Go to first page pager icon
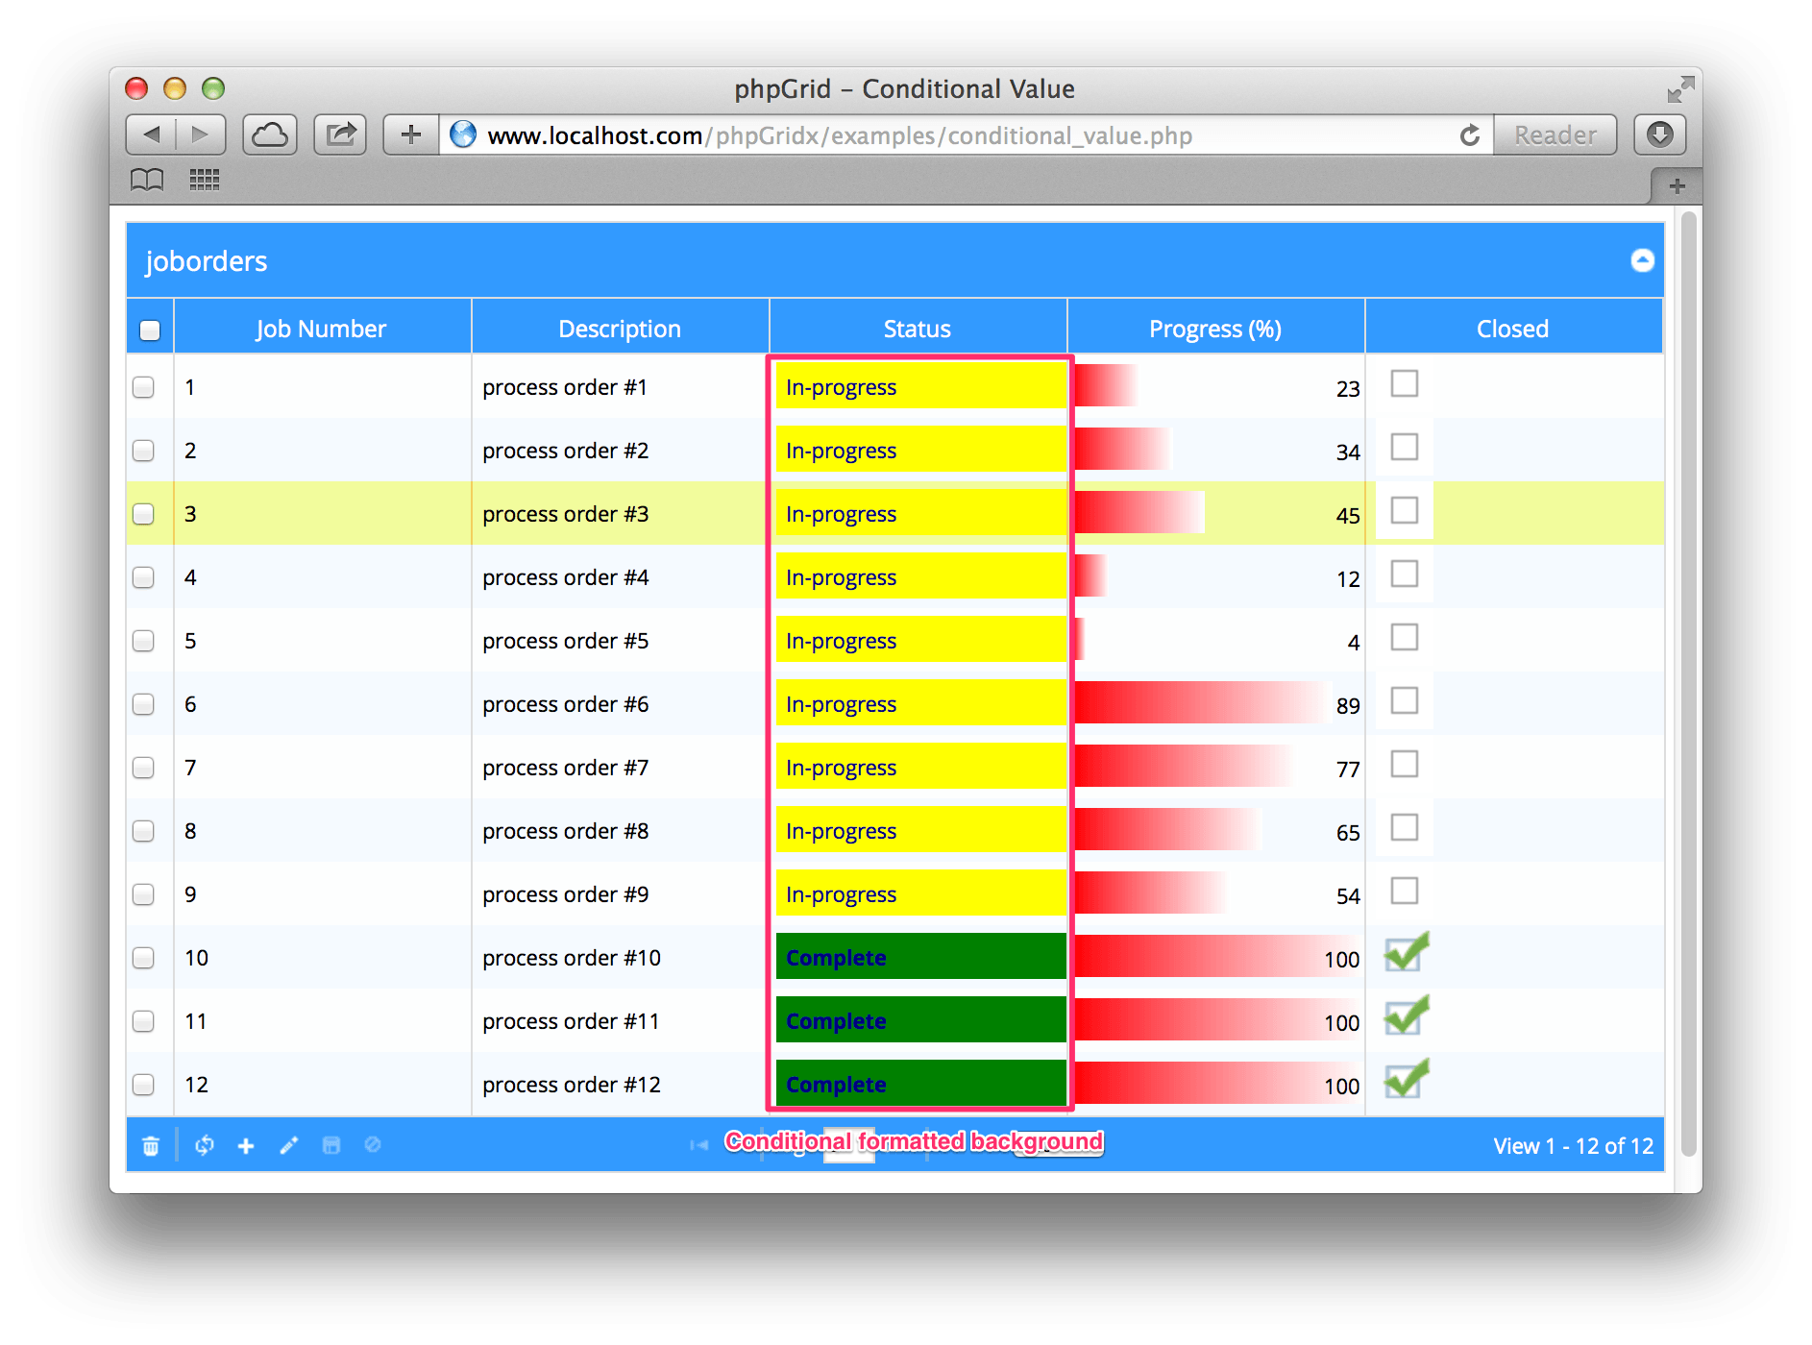The image size is (1812, 1345). 699,1144
